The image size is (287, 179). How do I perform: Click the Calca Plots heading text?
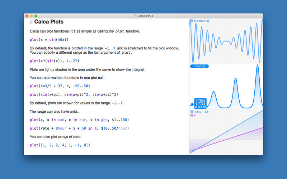49,21
